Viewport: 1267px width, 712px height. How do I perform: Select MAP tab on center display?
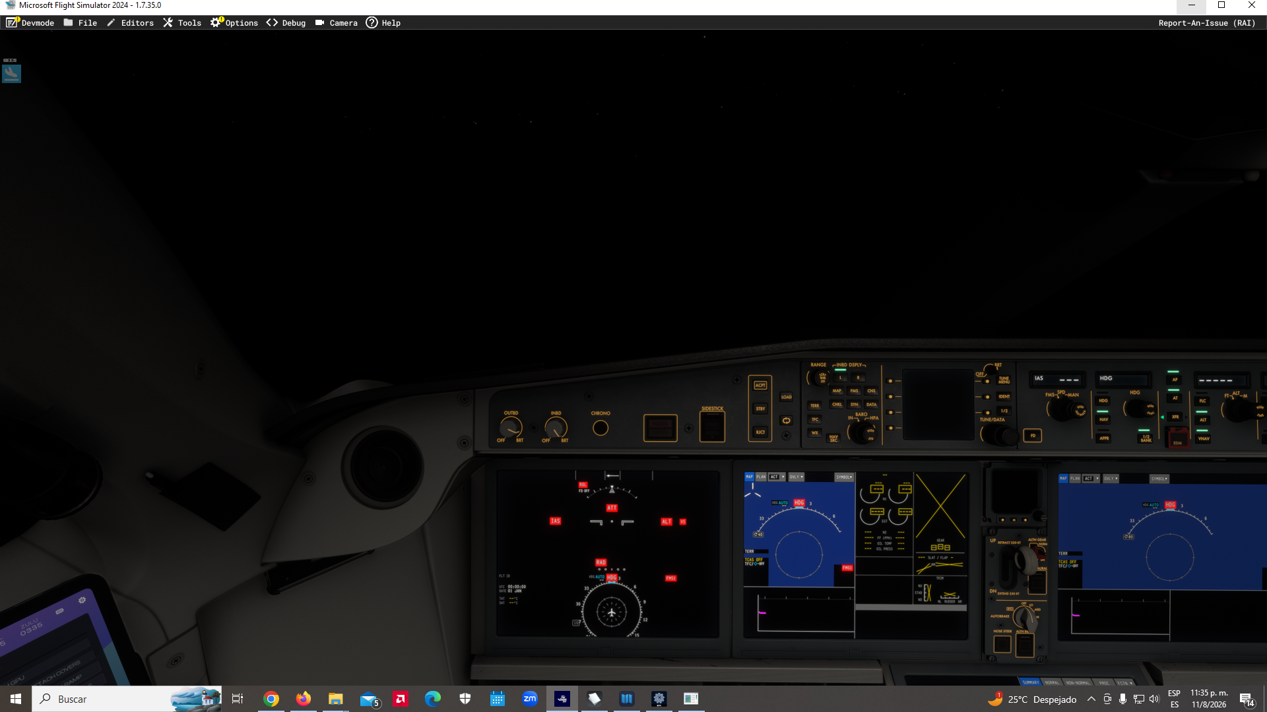point(749,477)
